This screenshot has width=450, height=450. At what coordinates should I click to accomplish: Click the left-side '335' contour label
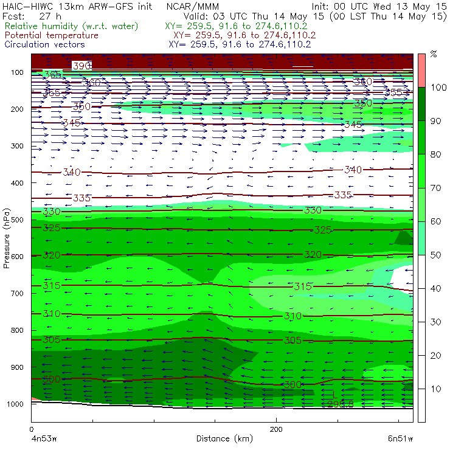[x=82, y=198]
